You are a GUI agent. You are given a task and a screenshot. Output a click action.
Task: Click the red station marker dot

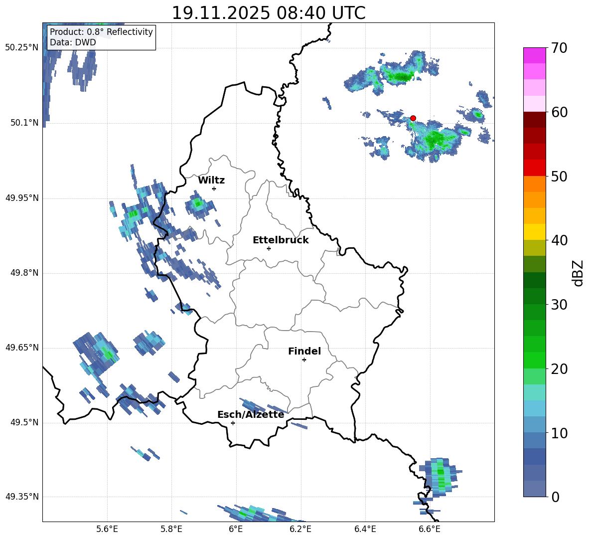pos(413,118)
